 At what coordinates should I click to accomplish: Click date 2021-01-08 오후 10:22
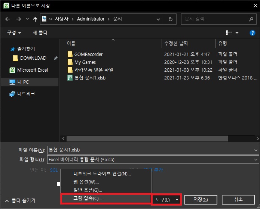(188, 70)
